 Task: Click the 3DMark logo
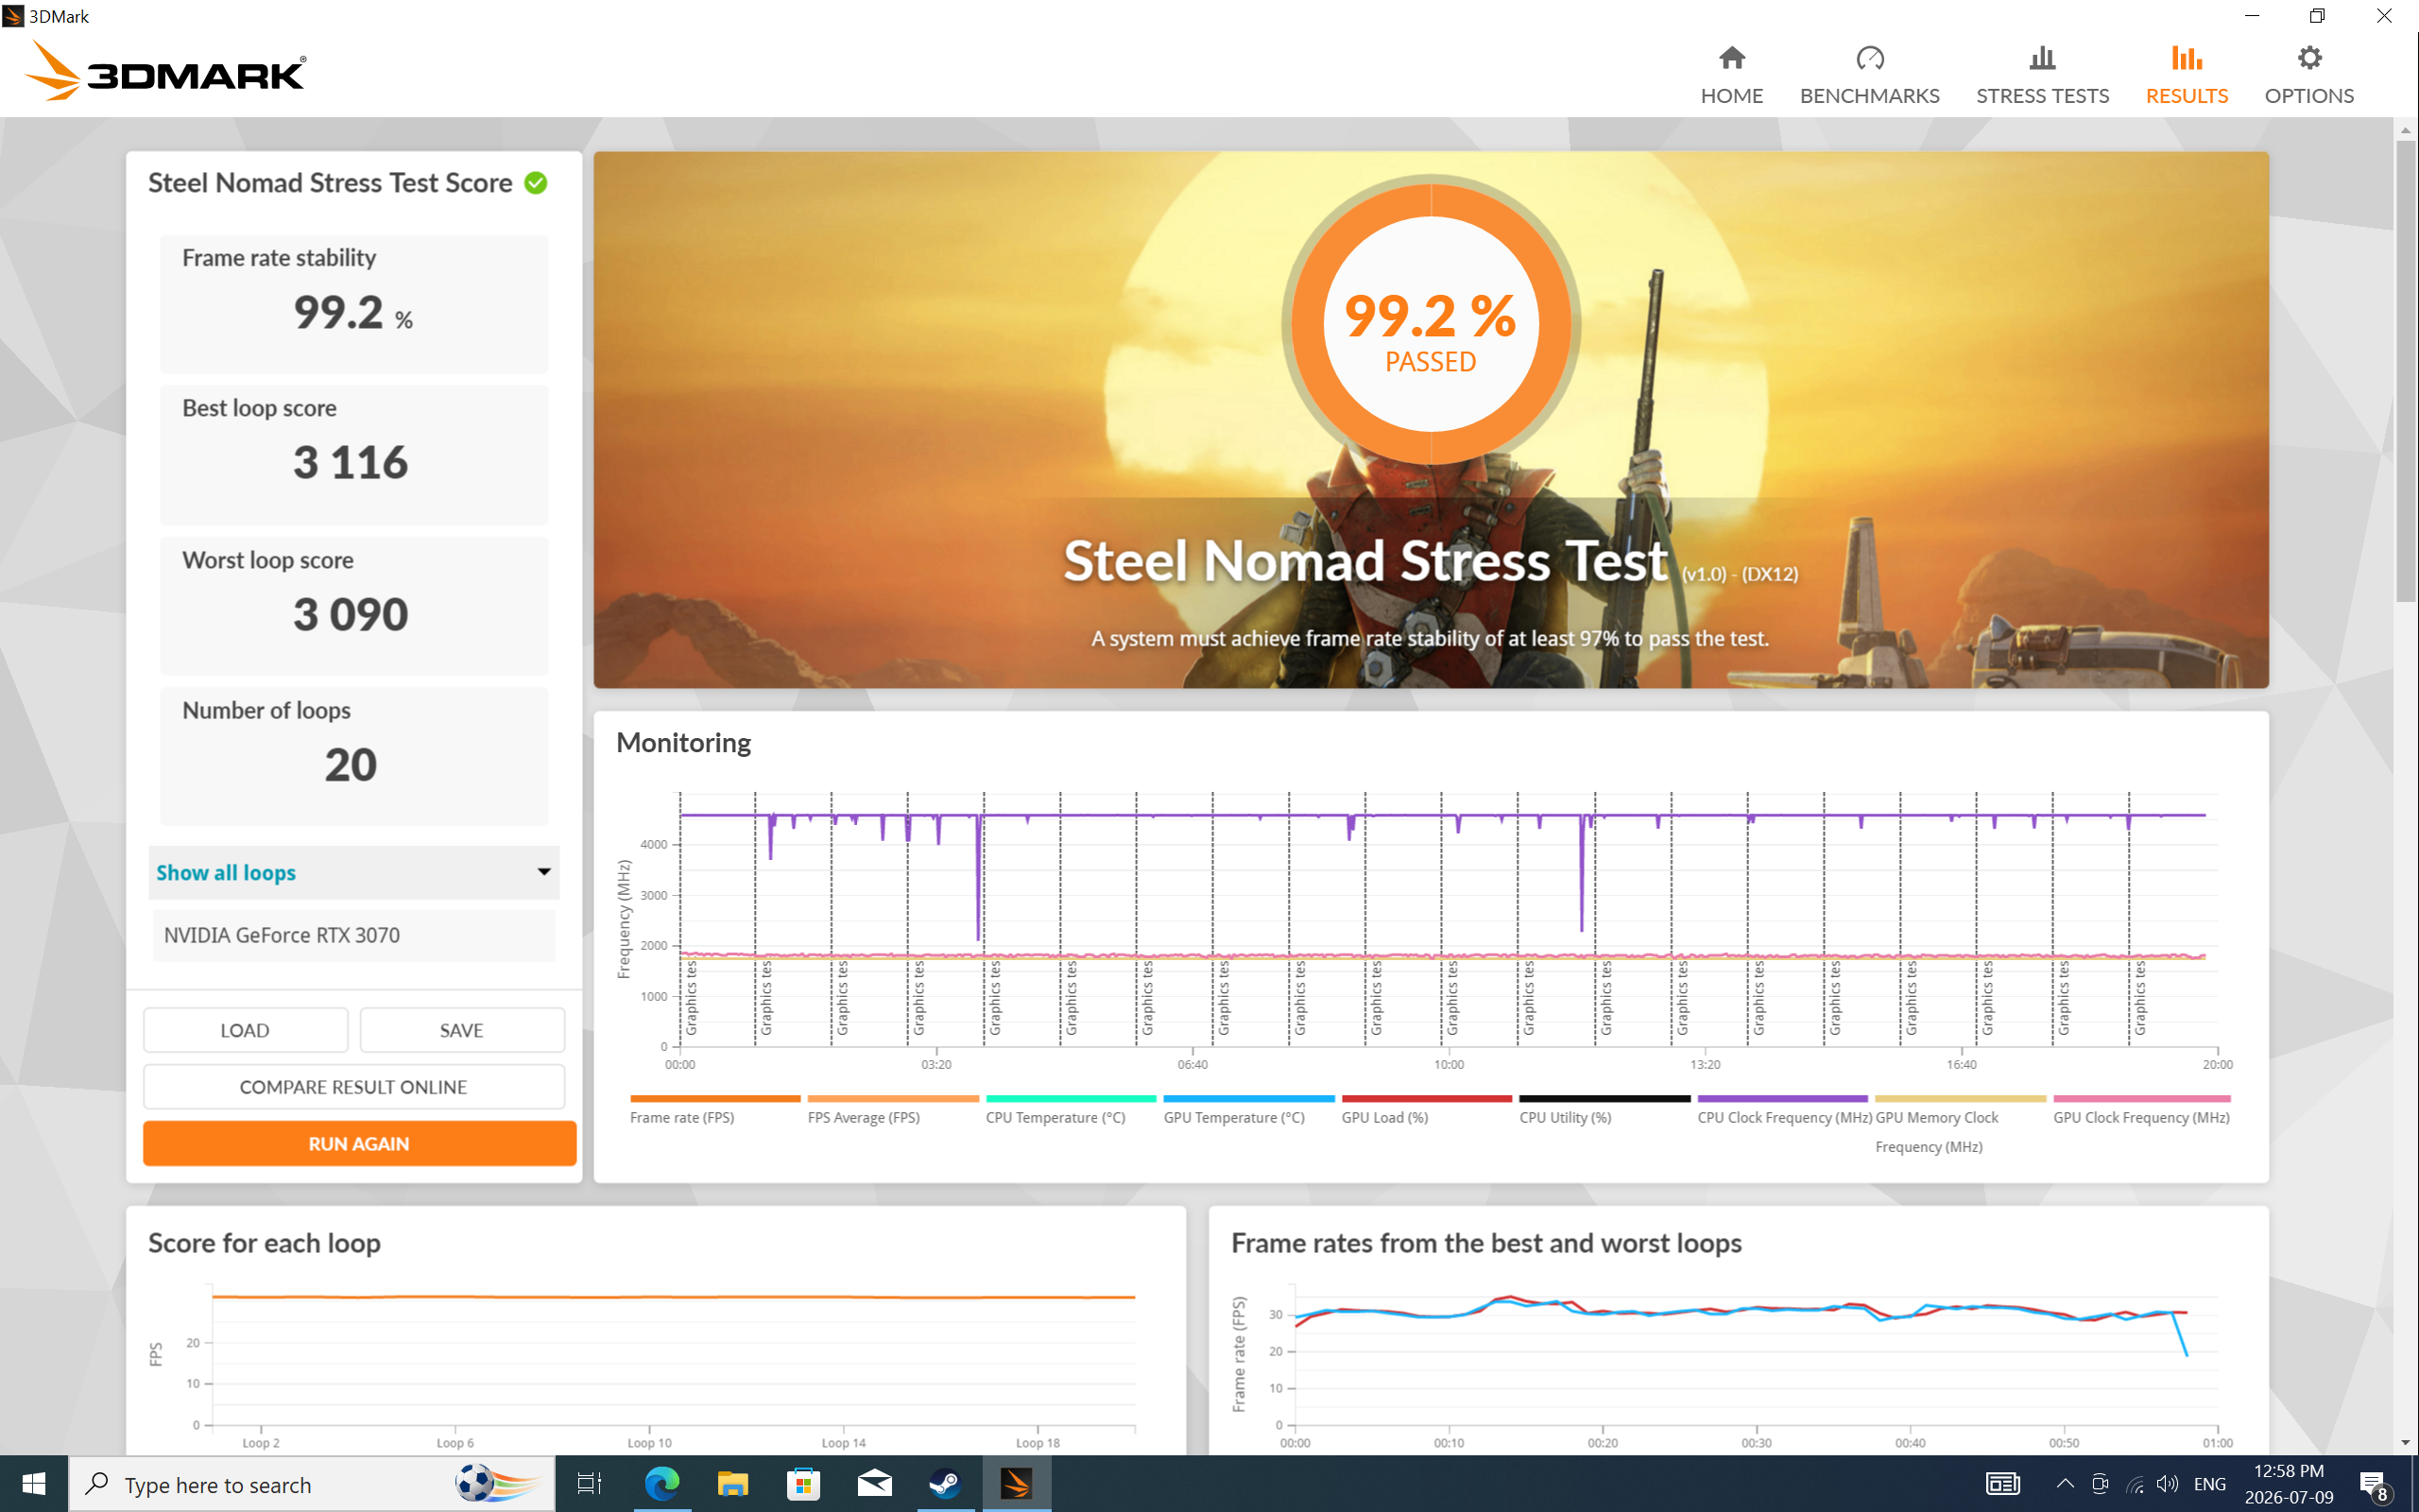[165, 71]
